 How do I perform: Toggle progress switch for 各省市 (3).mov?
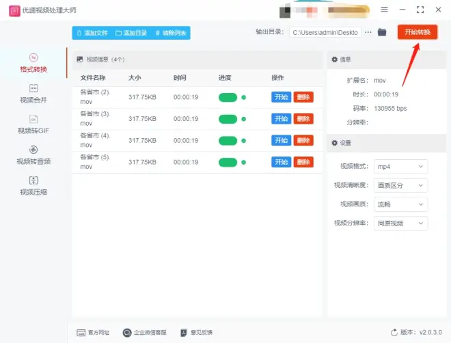tap(228, 119)
